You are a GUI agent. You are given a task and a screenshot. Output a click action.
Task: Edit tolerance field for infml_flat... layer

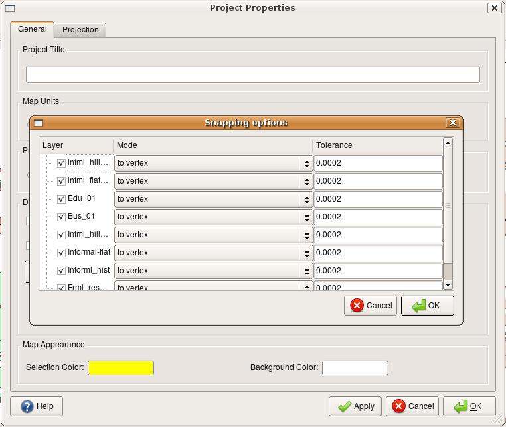pos(378,181)
